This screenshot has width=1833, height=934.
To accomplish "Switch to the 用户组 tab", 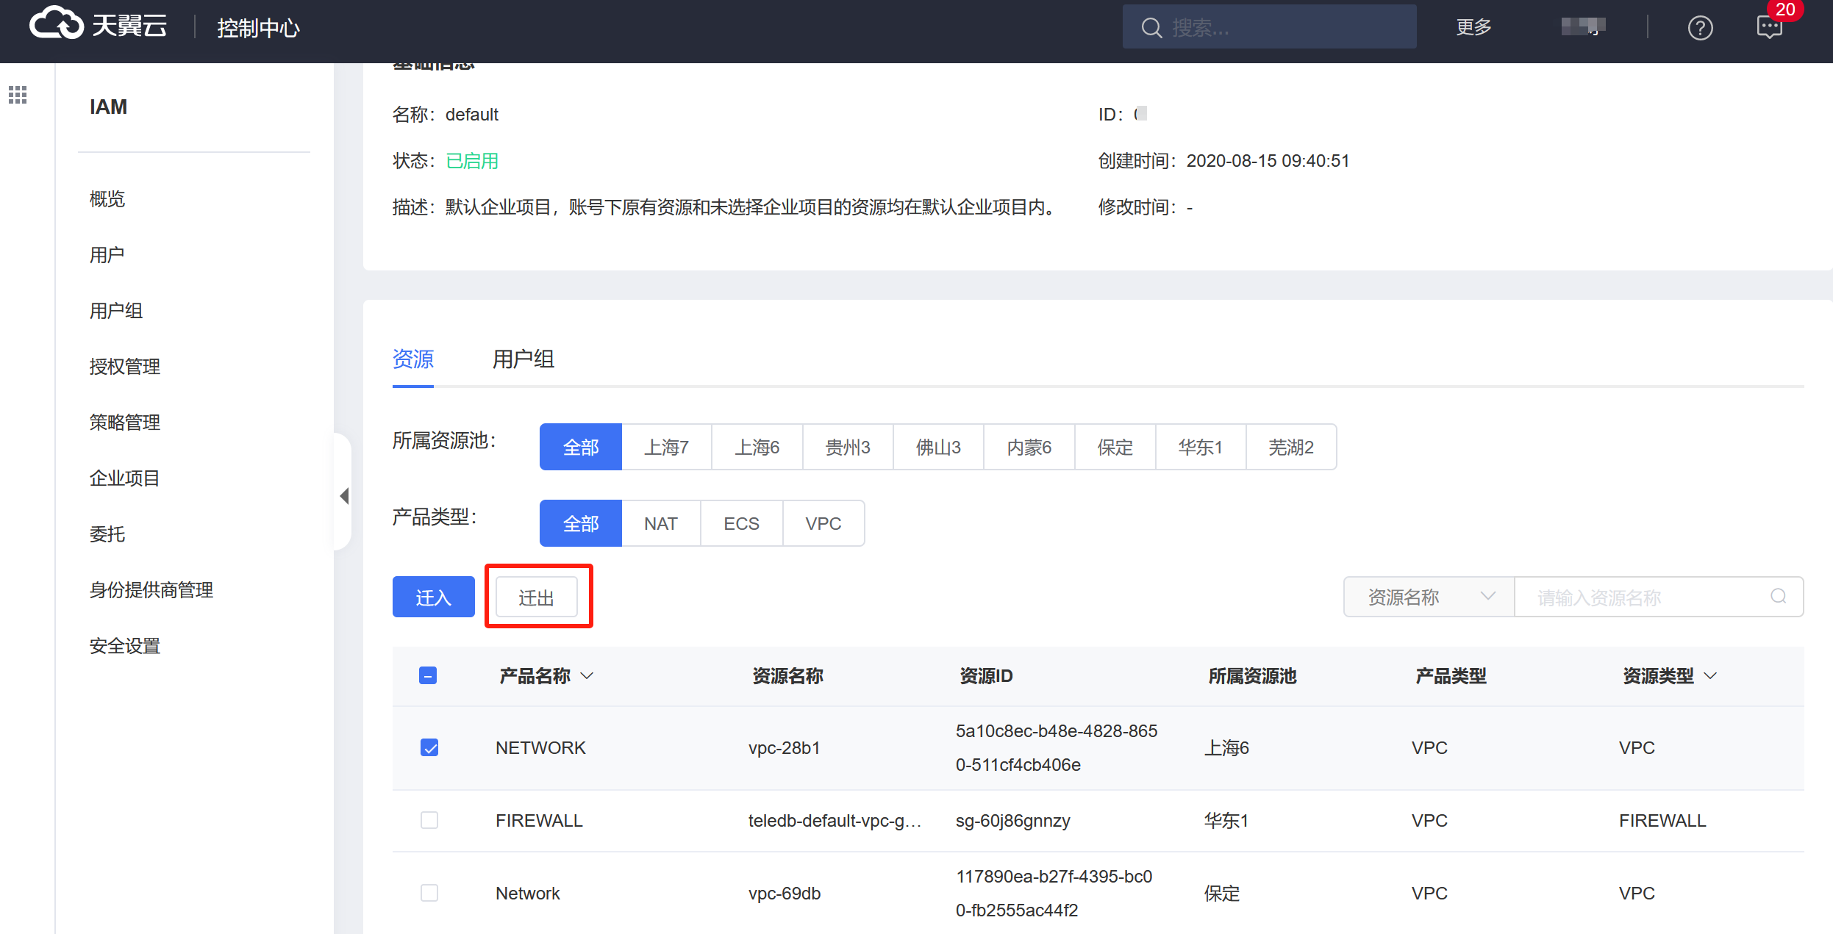I will pos(523,359).
